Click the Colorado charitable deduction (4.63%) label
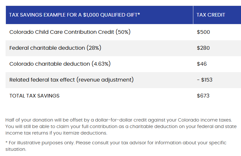Image resolution: width=241 pixels, height=156 pixels. click(x=60, y=64)
